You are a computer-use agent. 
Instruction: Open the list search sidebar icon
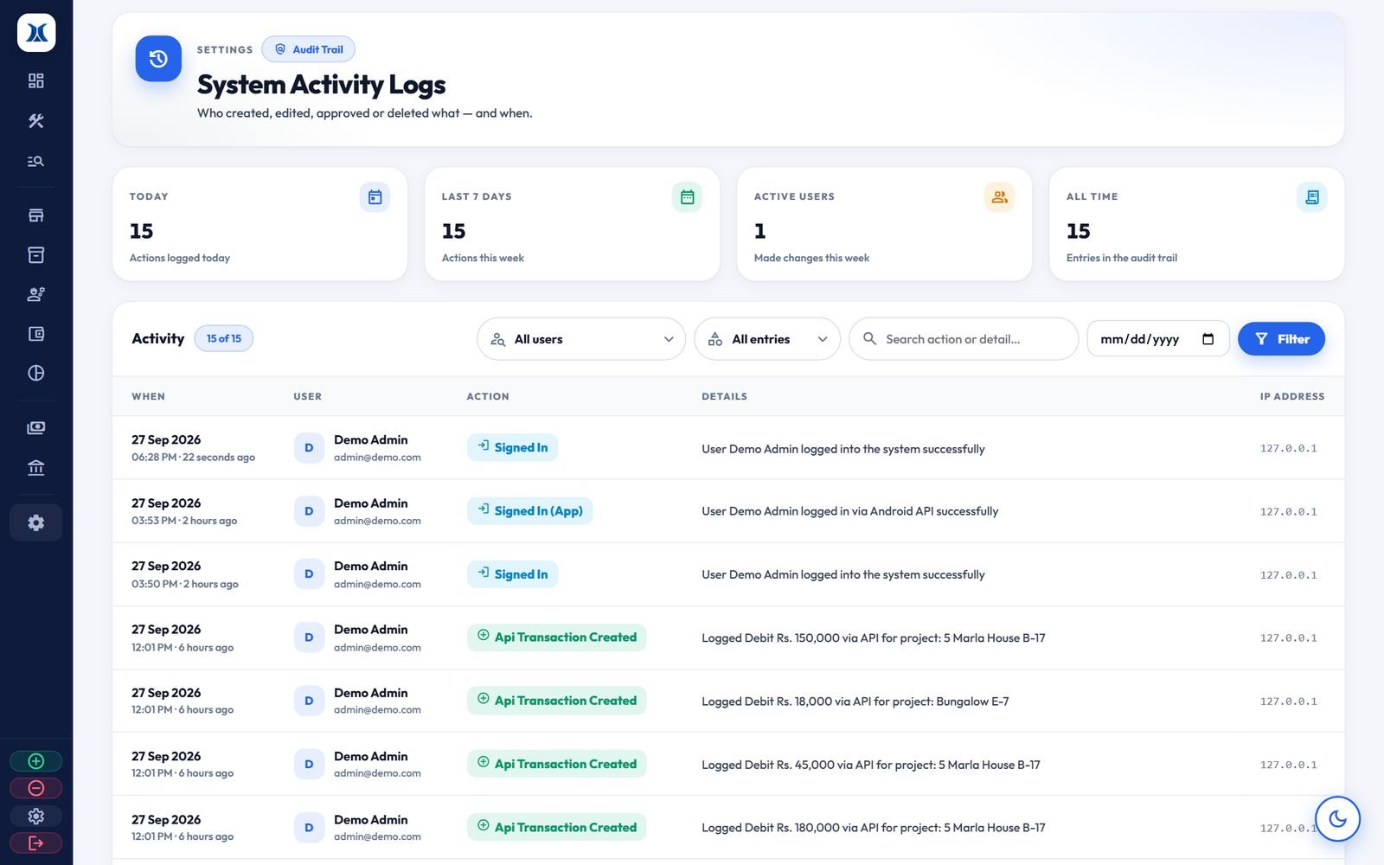(x=36, y=161)
